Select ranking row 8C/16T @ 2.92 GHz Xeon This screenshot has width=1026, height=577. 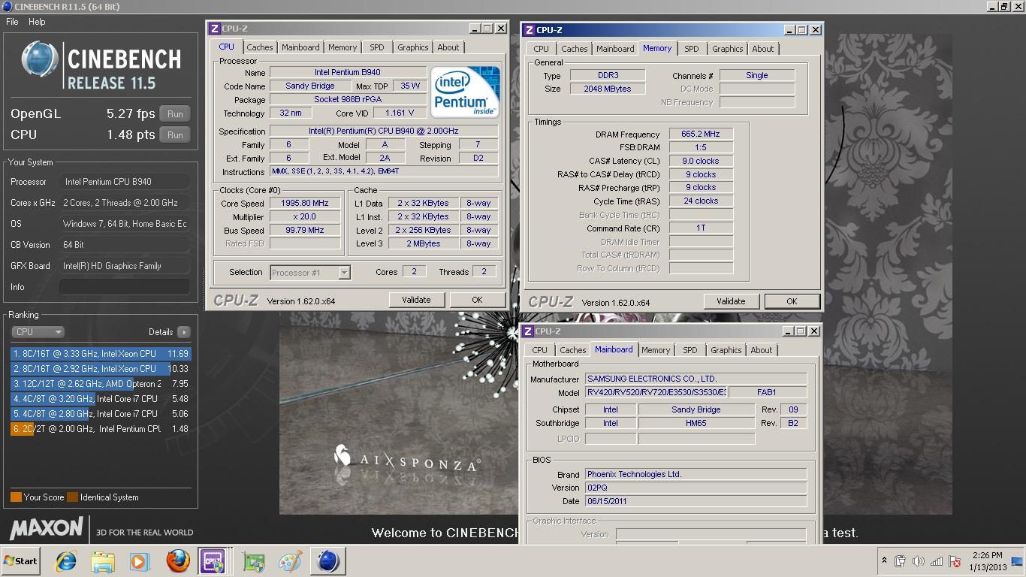101,369
